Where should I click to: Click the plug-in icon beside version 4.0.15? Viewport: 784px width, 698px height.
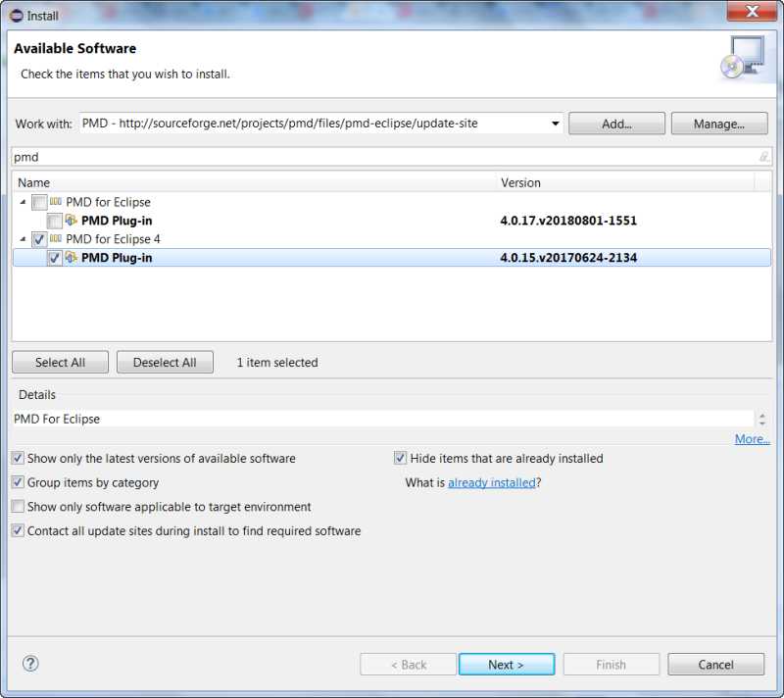coord(72,257)
